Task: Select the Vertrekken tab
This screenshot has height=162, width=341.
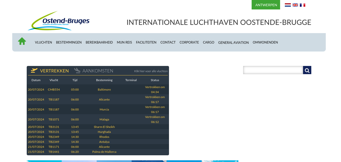Action: point(54,71)
